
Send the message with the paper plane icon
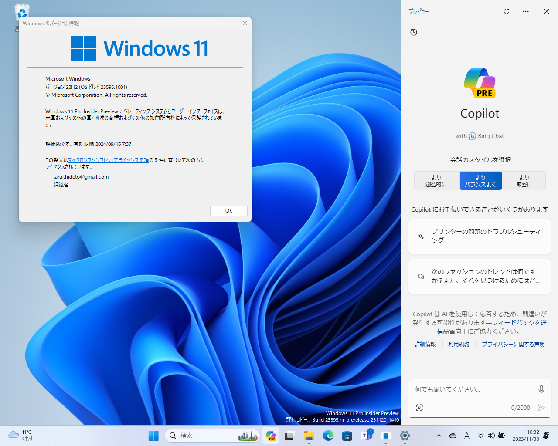pos(541,408)
